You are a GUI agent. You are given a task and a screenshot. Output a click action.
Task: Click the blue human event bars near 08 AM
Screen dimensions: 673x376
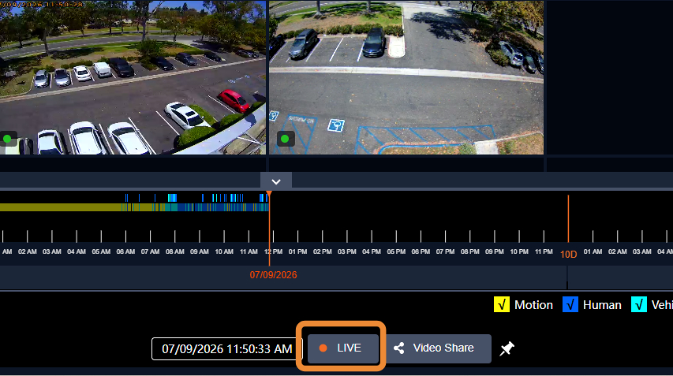coord(172,198)
